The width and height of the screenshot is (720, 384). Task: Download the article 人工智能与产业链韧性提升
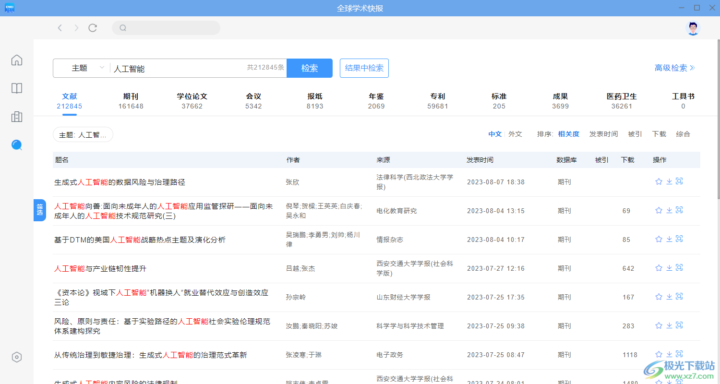click(669, 268)
